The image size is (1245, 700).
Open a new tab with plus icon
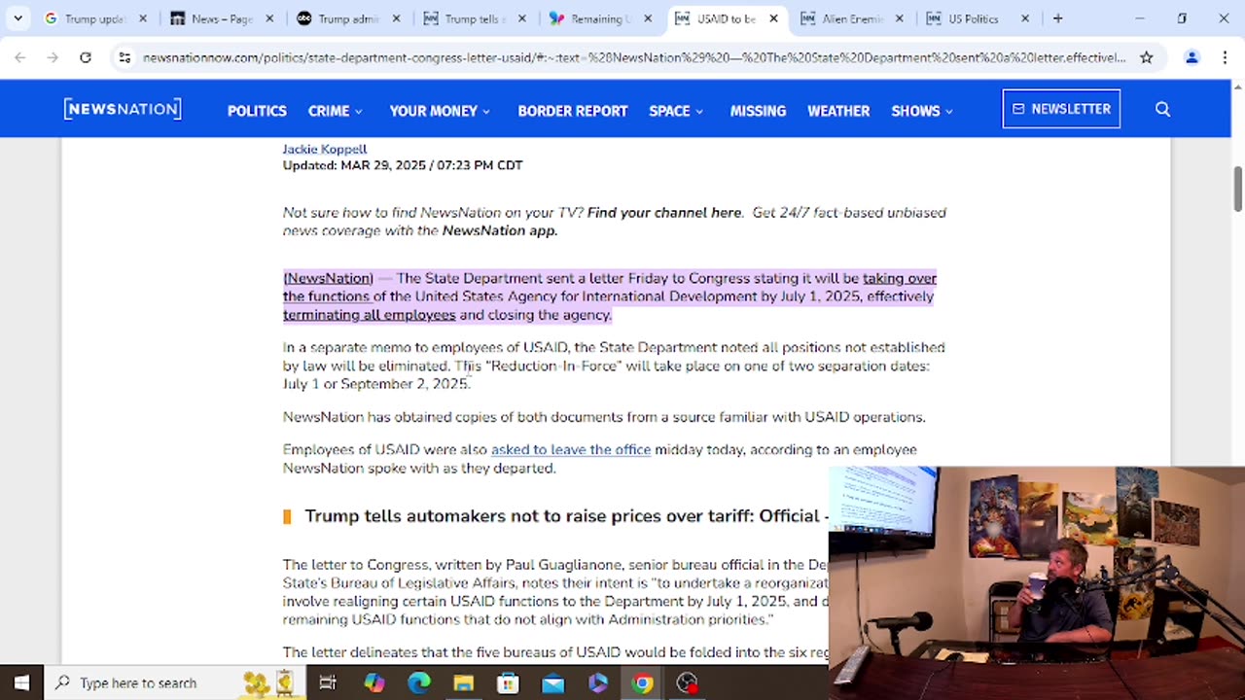1058,18
